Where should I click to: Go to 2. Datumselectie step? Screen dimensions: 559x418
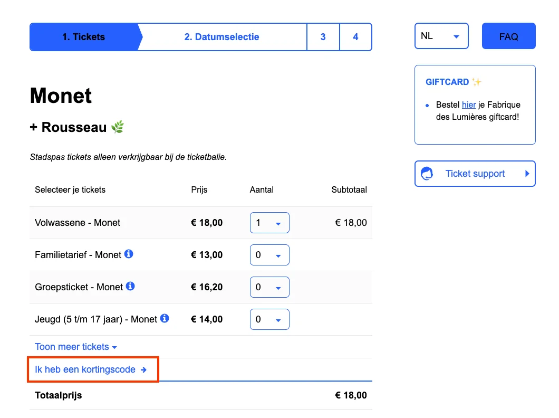(x=221, y=37)
